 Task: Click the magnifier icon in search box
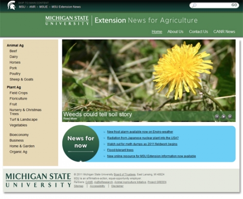[194, 5]
